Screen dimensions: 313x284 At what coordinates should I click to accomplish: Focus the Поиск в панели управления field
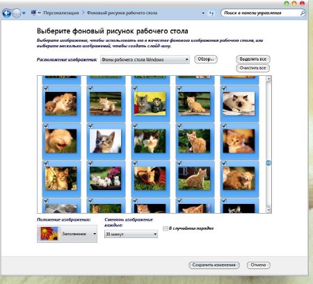point(263,13)
